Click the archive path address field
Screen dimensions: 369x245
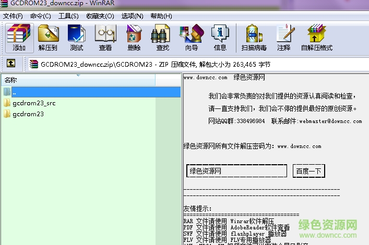pyautogui.click(x=199, y=64)
